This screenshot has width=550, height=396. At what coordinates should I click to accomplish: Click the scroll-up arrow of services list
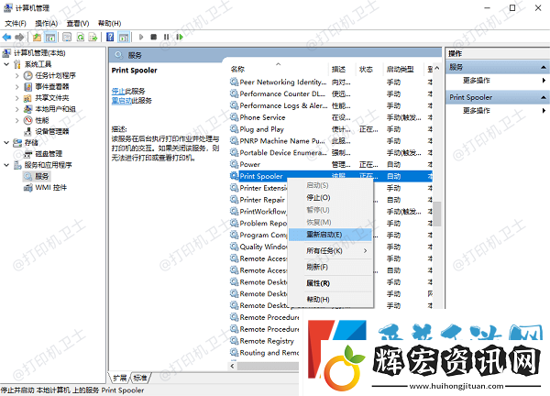(x=437, y=68)
